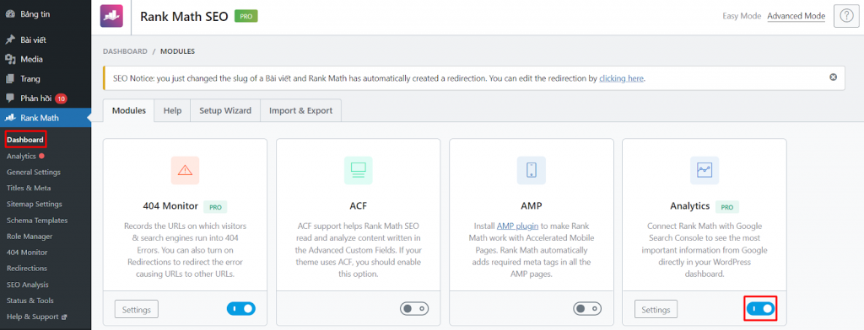Open the Modules tab
Image resolution: width=864 pixels, height=330 pixels.
[x=129, y=110]
